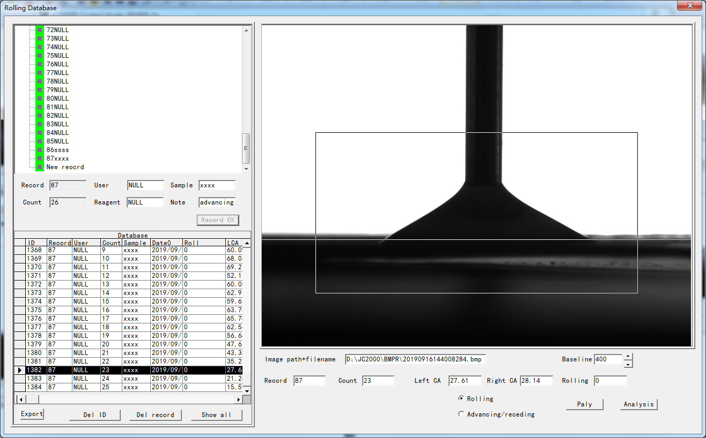Click the Del ID button
Screen dimensions: 706x438
pos(94,415)
